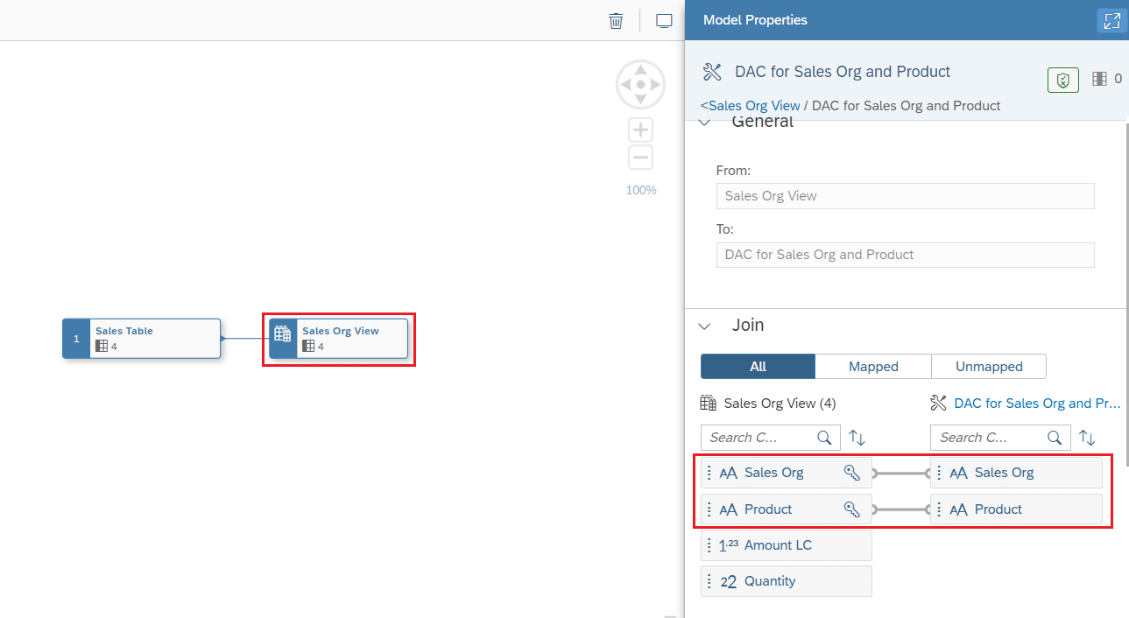This screenshot has width=1129, height=618.
Task: Click the pan navigation compass control
Action: [x=641, y=84]
